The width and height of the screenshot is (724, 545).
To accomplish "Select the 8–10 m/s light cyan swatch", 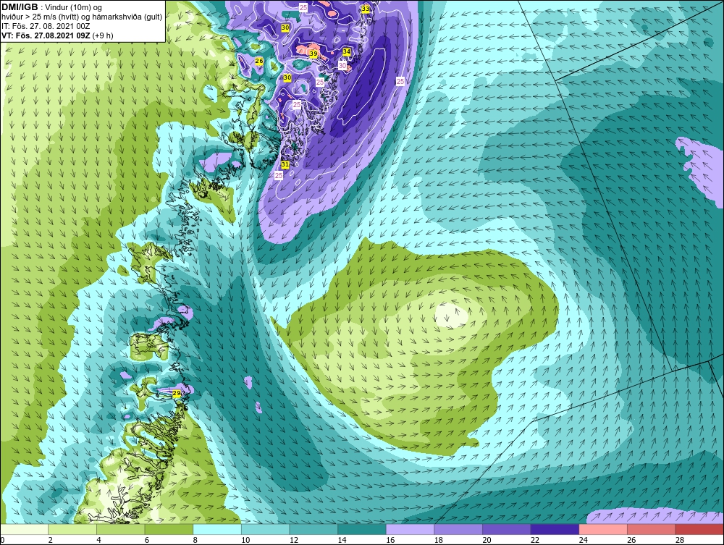I will click(217, 529).
